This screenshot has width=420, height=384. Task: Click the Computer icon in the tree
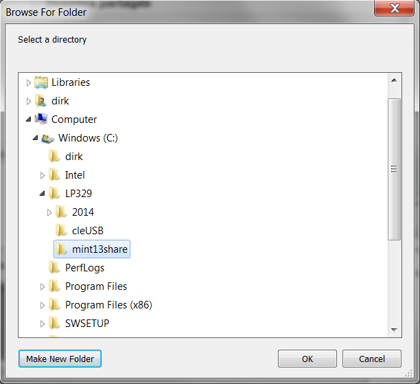pyautogui.click(x=41, y=120)
